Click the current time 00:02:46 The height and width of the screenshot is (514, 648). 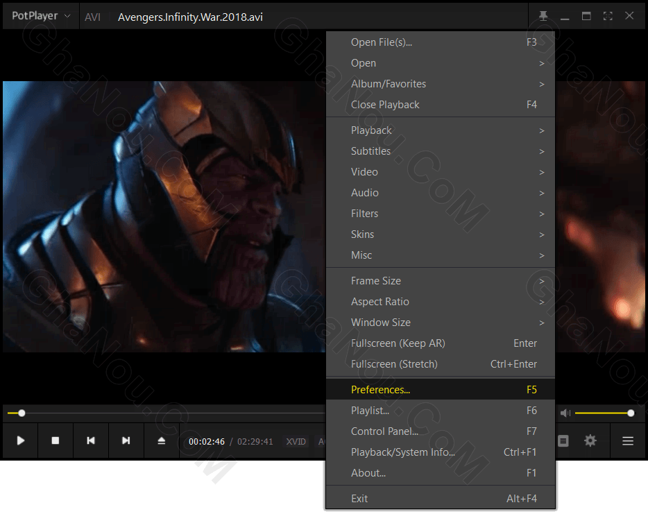[x=207, y=442]
